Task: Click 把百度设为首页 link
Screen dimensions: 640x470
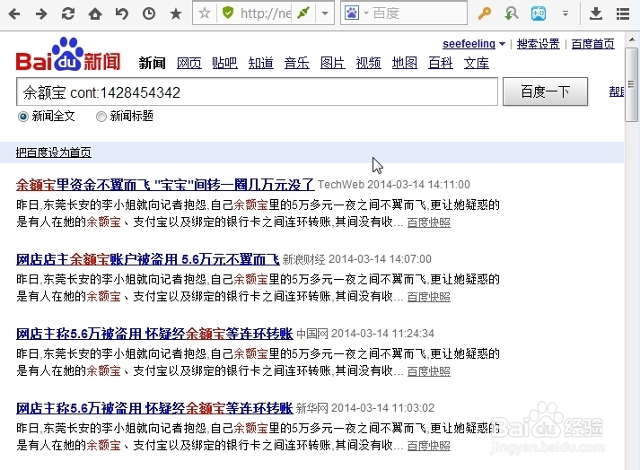Action: (54, 152)
